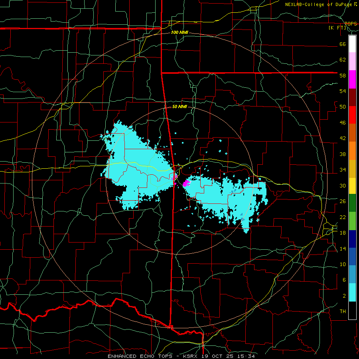Click the legend value 54
Screen dimensions: 359x359
[343, 91]
